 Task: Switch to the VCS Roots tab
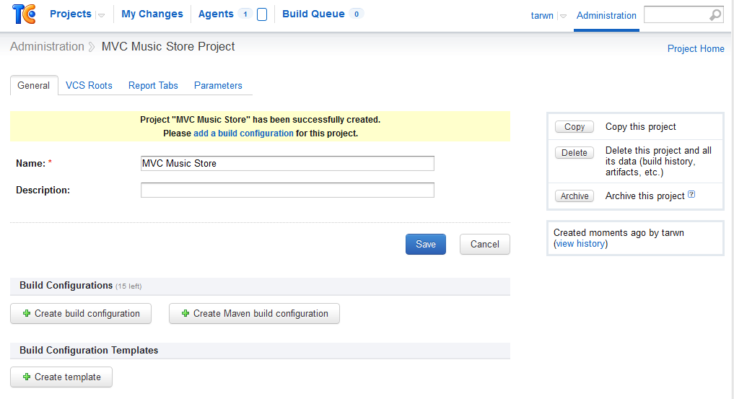pos(89,86)
